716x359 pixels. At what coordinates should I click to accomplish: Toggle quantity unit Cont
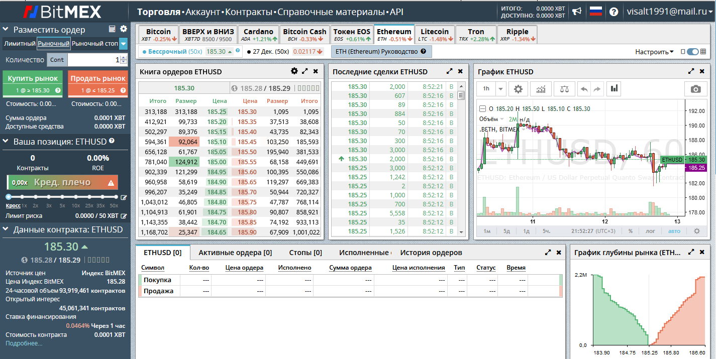click(x=57, y=60)
